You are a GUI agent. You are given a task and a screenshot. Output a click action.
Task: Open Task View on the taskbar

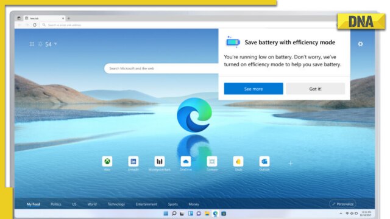(x=182, y=214)
